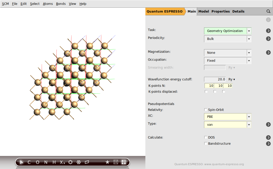The width and height of the screenshot is (273, 169).
Task: Select the hexagon ring structure tool
Action: coord(70,162)
